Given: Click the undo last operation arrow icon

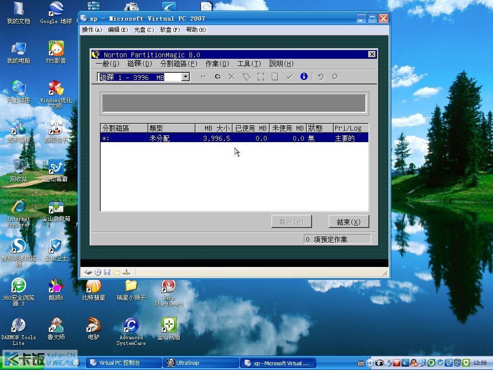Looking at the screenshot, I should click(x=321, y=77).
